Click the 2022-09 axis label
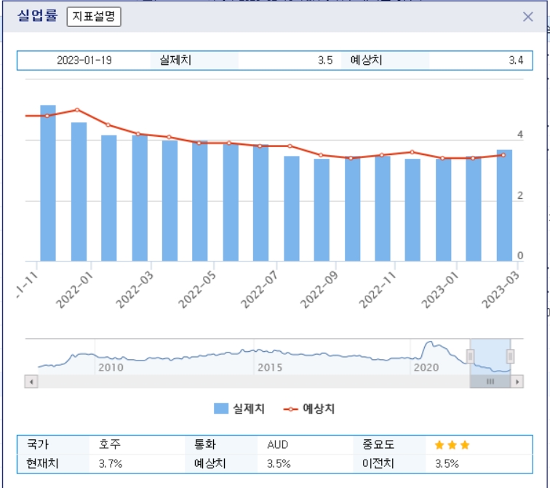 319,290
